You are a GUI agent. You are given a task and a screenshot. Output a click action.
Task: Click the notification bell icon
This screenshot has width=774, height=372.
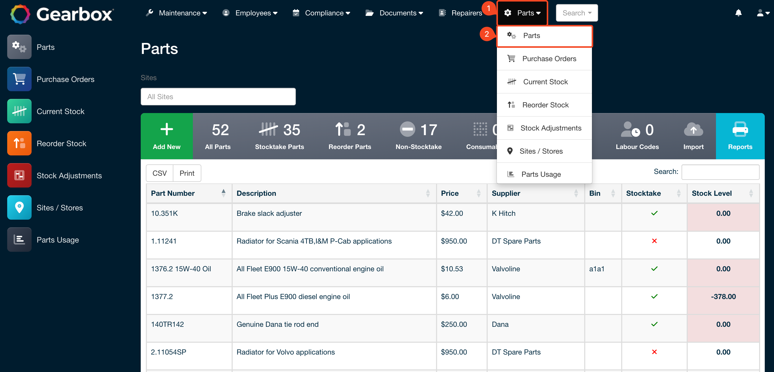739,13
